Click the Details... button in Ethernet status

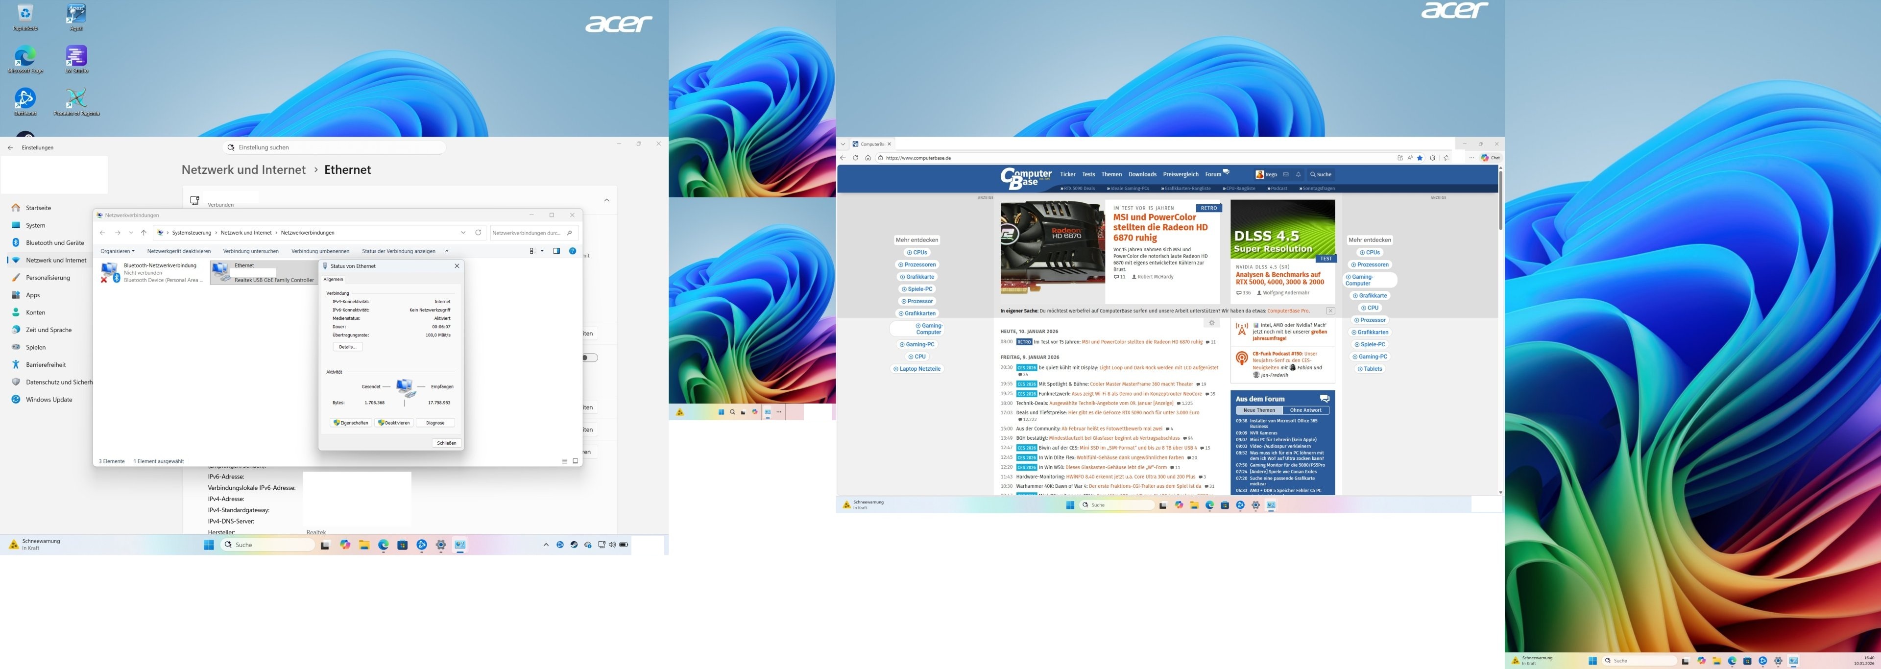[x=348, y=347]
